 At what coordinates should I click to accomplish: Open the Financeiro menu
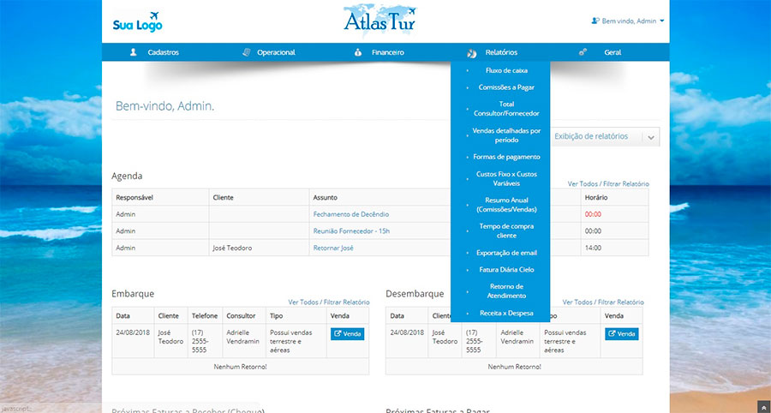click(x=387, y=52)
